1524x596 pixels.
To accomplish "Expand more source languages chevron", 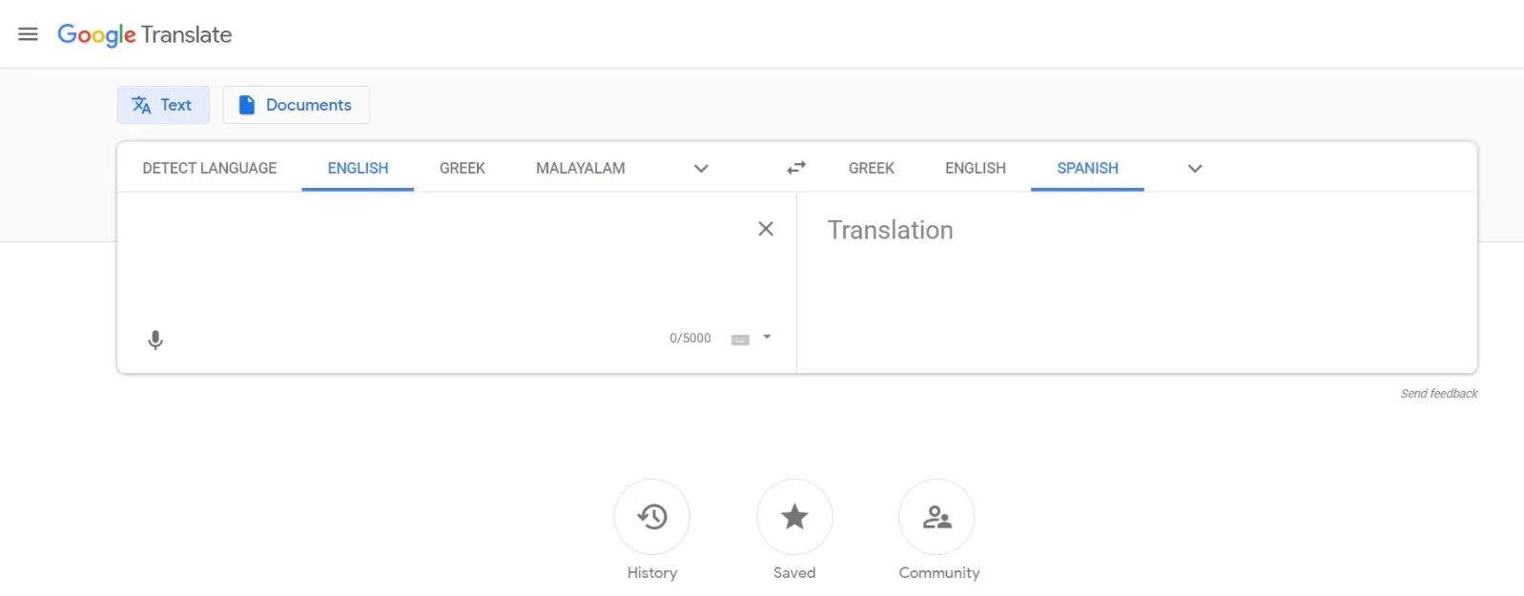I will tap(701, 169).
